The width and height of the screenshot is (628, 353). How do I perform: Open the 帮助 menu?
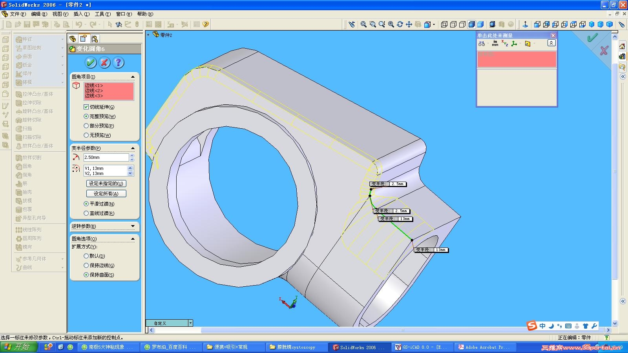point(145,14)
